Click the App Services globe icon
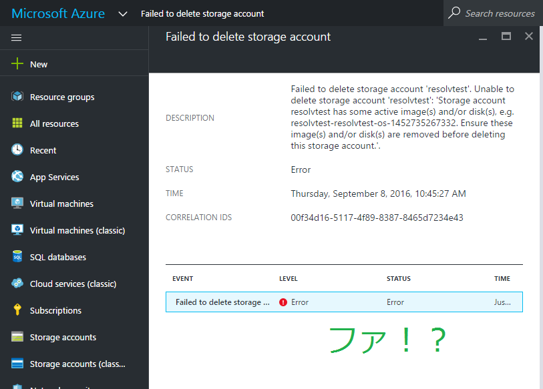The image size is (543, 389). [x=17, y=176]
